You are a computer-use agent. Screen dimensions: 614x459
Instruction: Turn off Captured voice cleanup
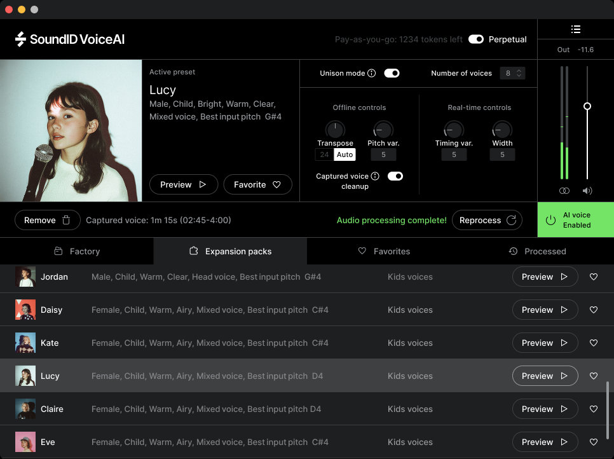pyautogui.click(x=395, y=176)
